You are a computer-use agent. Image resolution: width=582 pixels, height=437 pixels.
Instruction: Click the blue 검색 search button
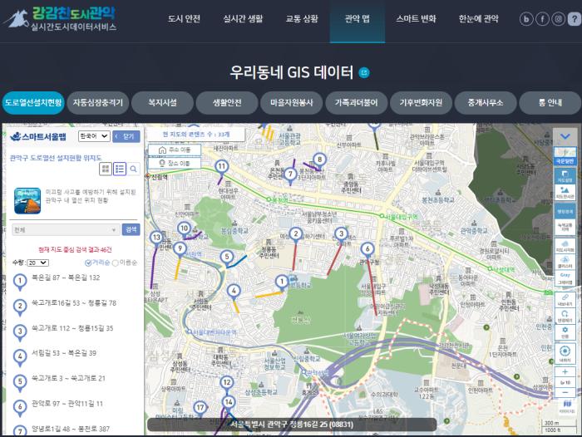point(131,229)
